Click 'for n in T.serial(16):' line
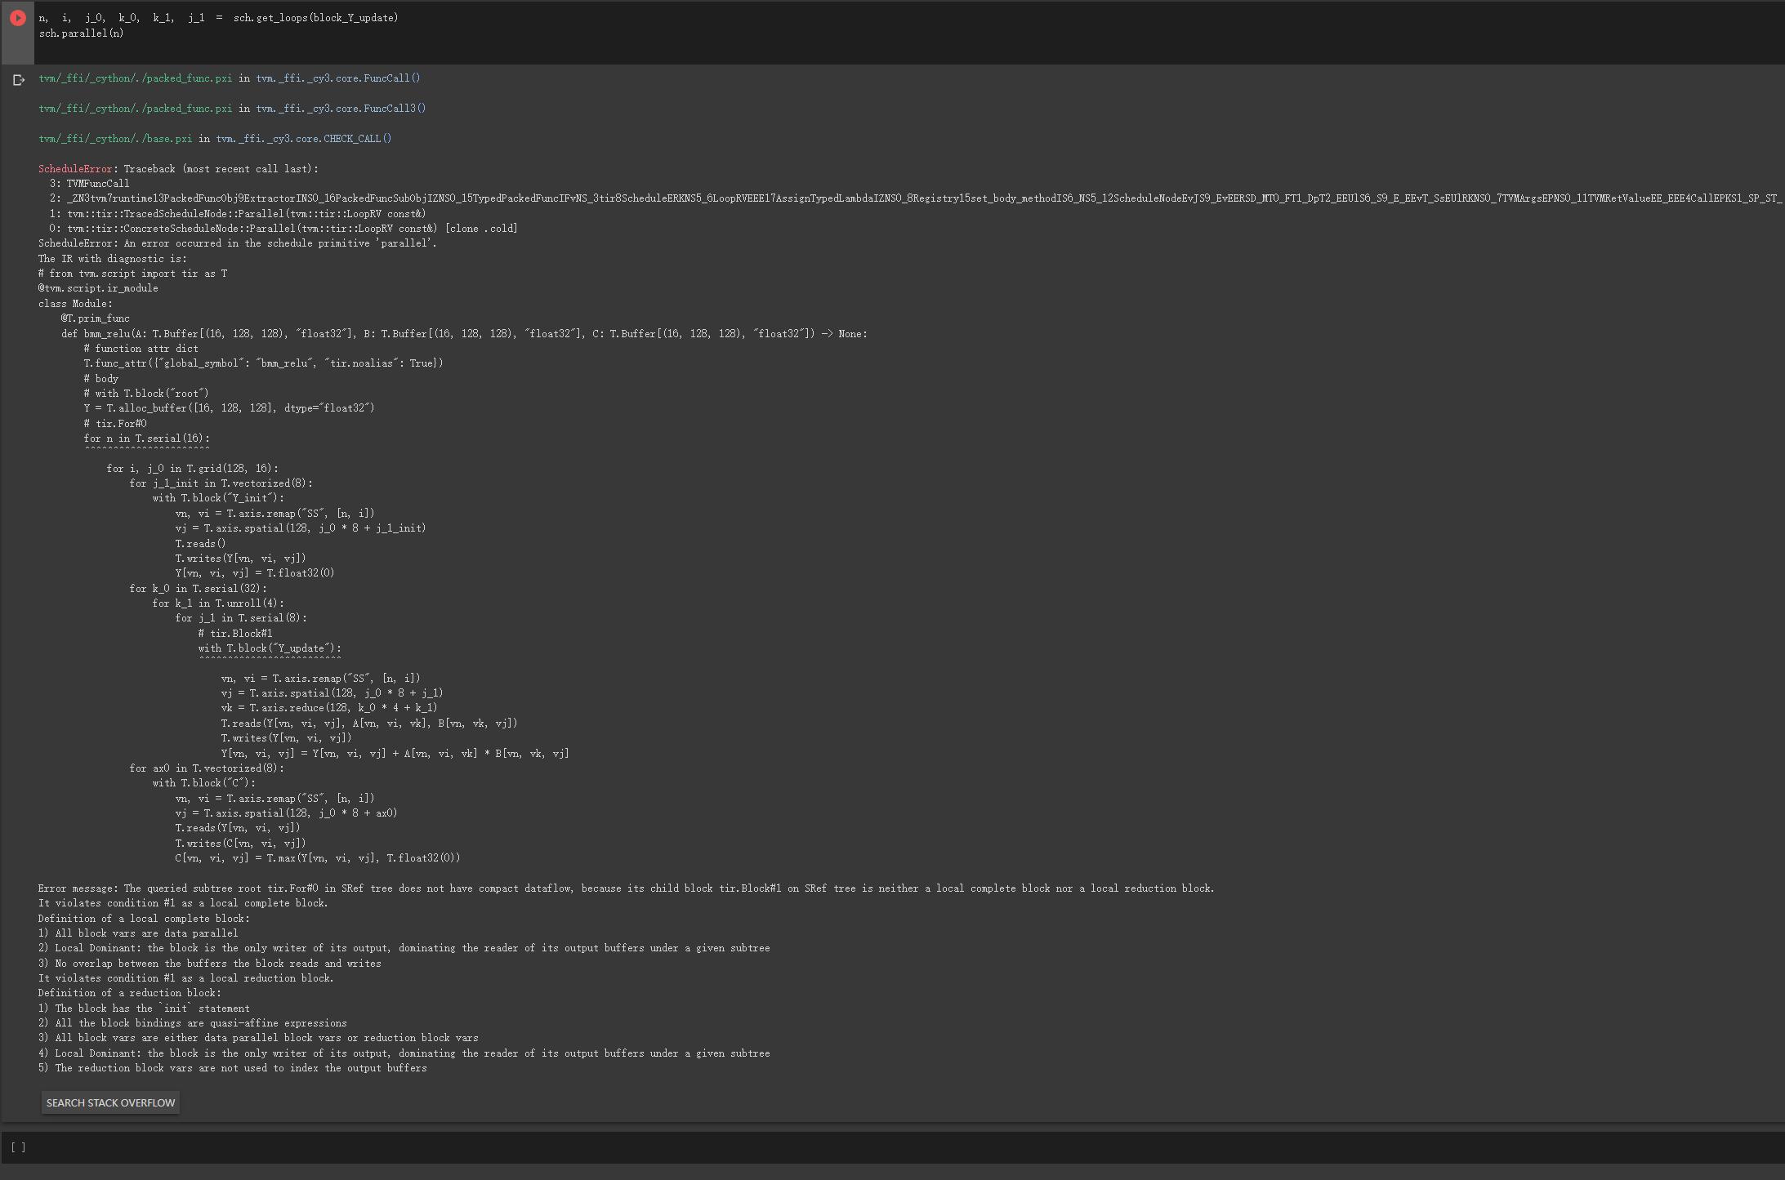The height and width of the screenshot is (1180, 1785). [146, 439]
